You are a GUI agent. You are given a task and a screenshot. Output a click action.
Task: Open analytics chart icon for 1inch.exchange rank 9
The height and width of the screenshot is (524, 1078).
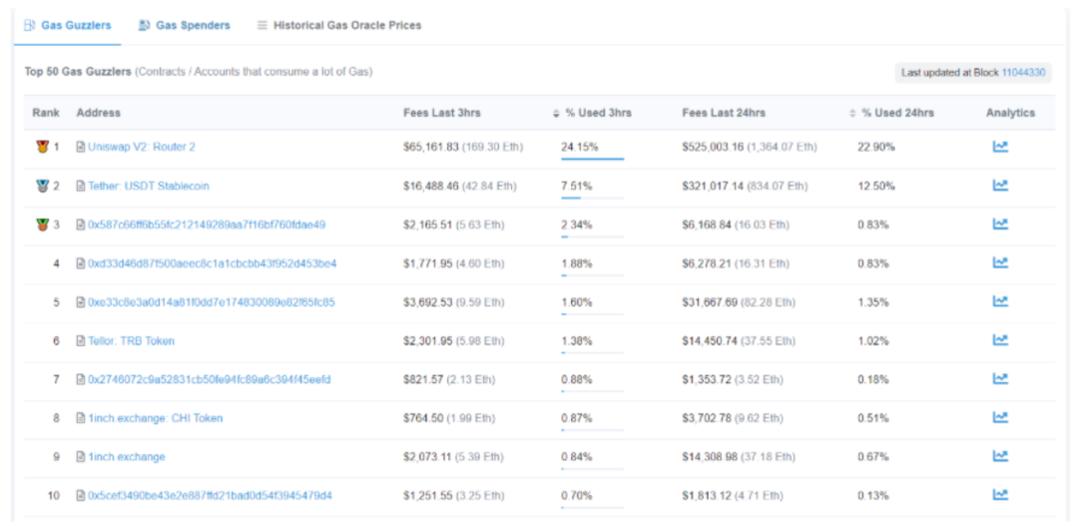pyautogui.click(x=999, y=456)
